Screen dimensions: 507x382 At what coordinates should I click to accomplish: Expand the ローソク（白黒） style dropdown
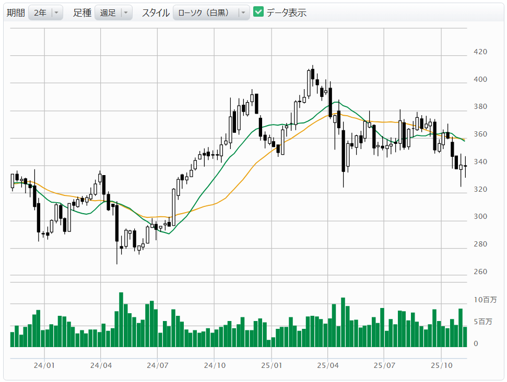211,13
